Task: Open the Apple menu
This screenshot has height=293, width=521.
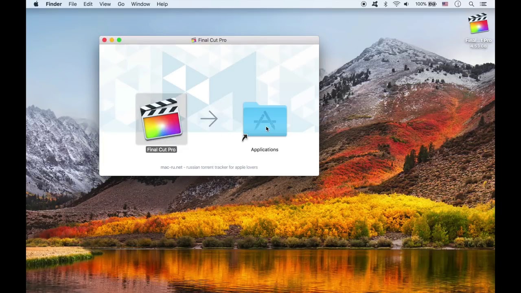Action: [36, 4]
